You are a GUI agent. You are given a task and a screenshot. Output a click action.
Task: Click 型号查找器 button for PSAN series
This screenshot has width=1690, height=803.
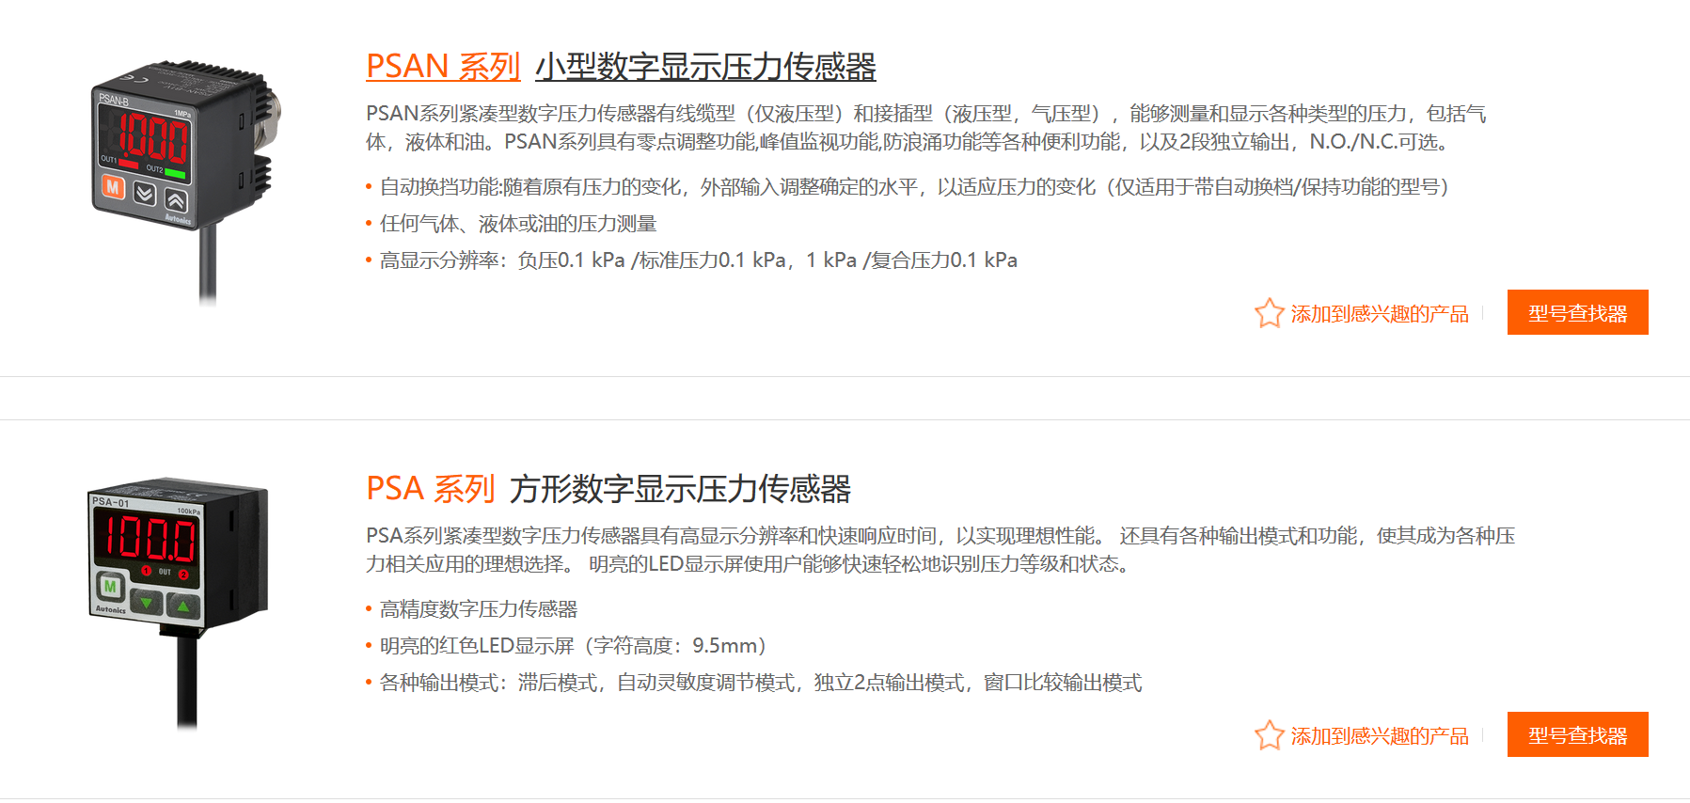point(1577,313)
